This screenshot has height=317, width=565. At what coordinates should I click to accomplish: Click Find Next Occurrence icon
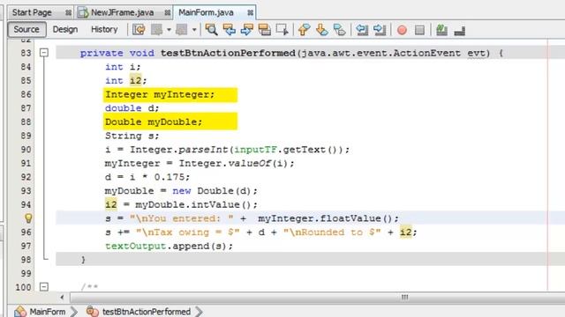(247, 30)
